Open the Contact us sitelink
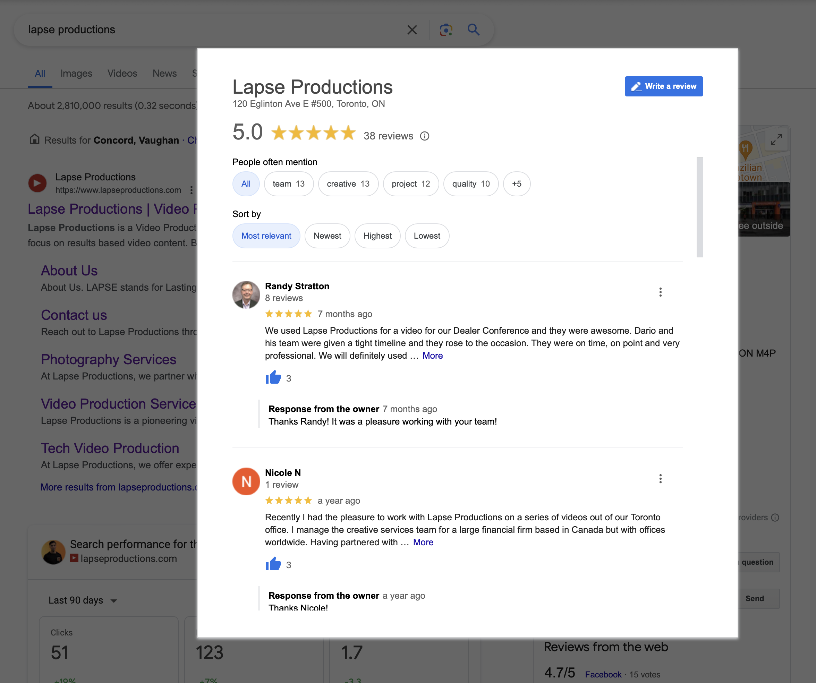816x683 pixels. tap(74, 315)
